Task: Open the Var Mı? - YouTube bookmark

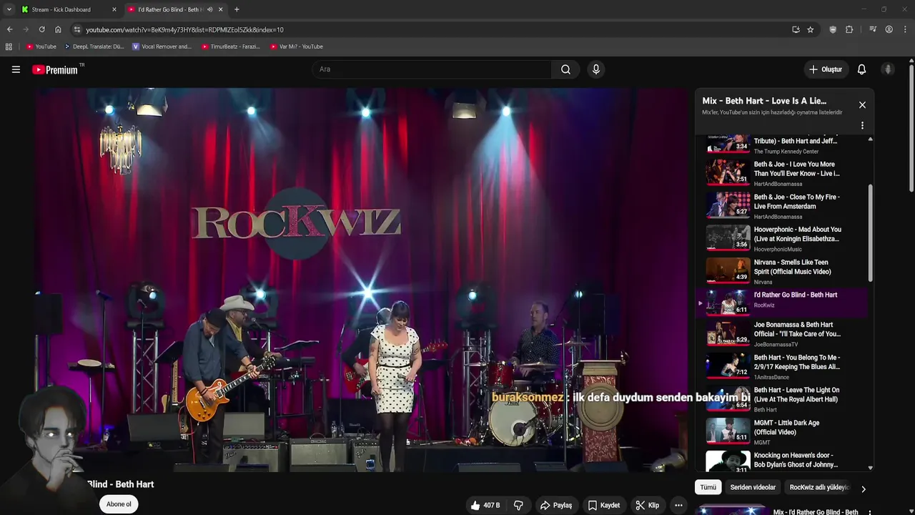Action: point(297,46)
